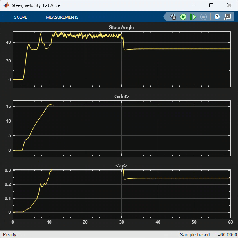
Task: Select the <xdot> velocity plot area
Action: tap(121, 128)
